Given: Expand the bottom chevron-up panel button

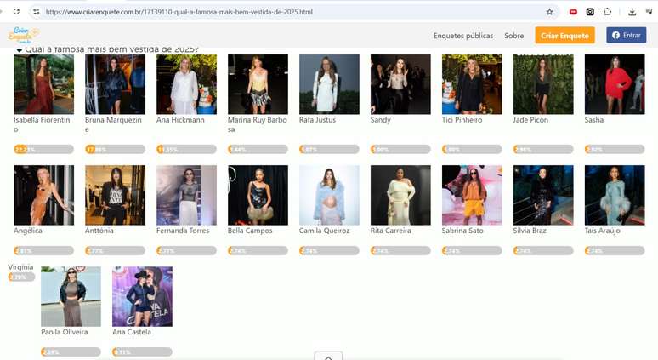Looking at the screenshot, I should [328, 356].
